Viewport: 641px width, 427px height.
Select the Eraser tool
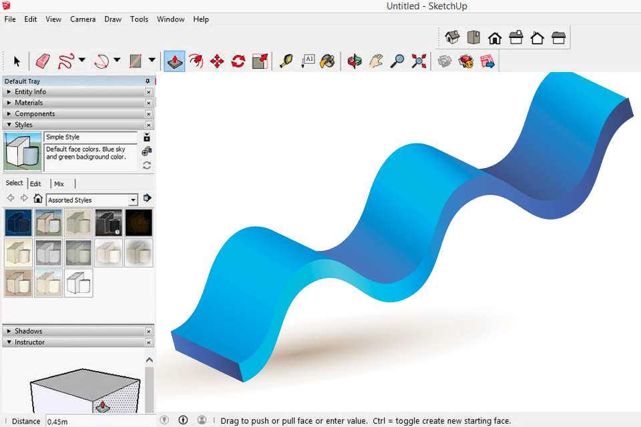(x=41, y=61)
